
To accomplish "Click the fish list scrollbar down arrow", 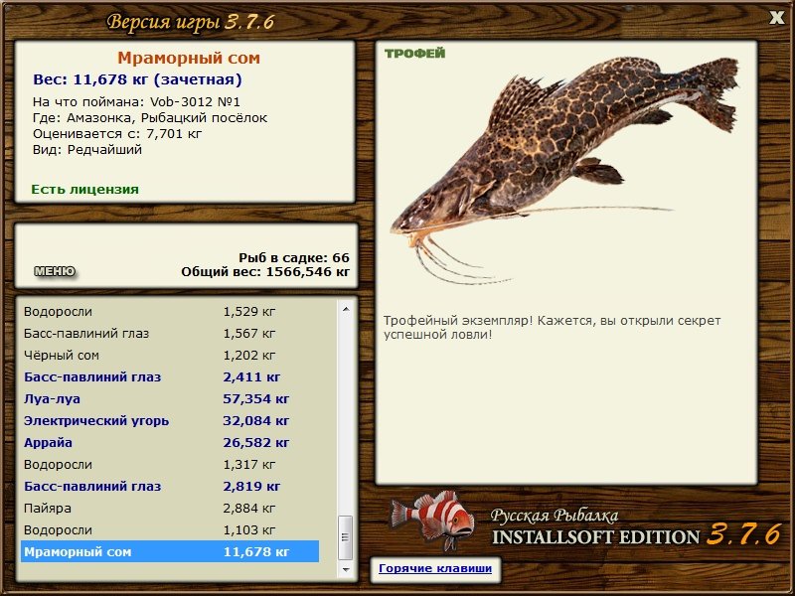I will click(346, 569).
